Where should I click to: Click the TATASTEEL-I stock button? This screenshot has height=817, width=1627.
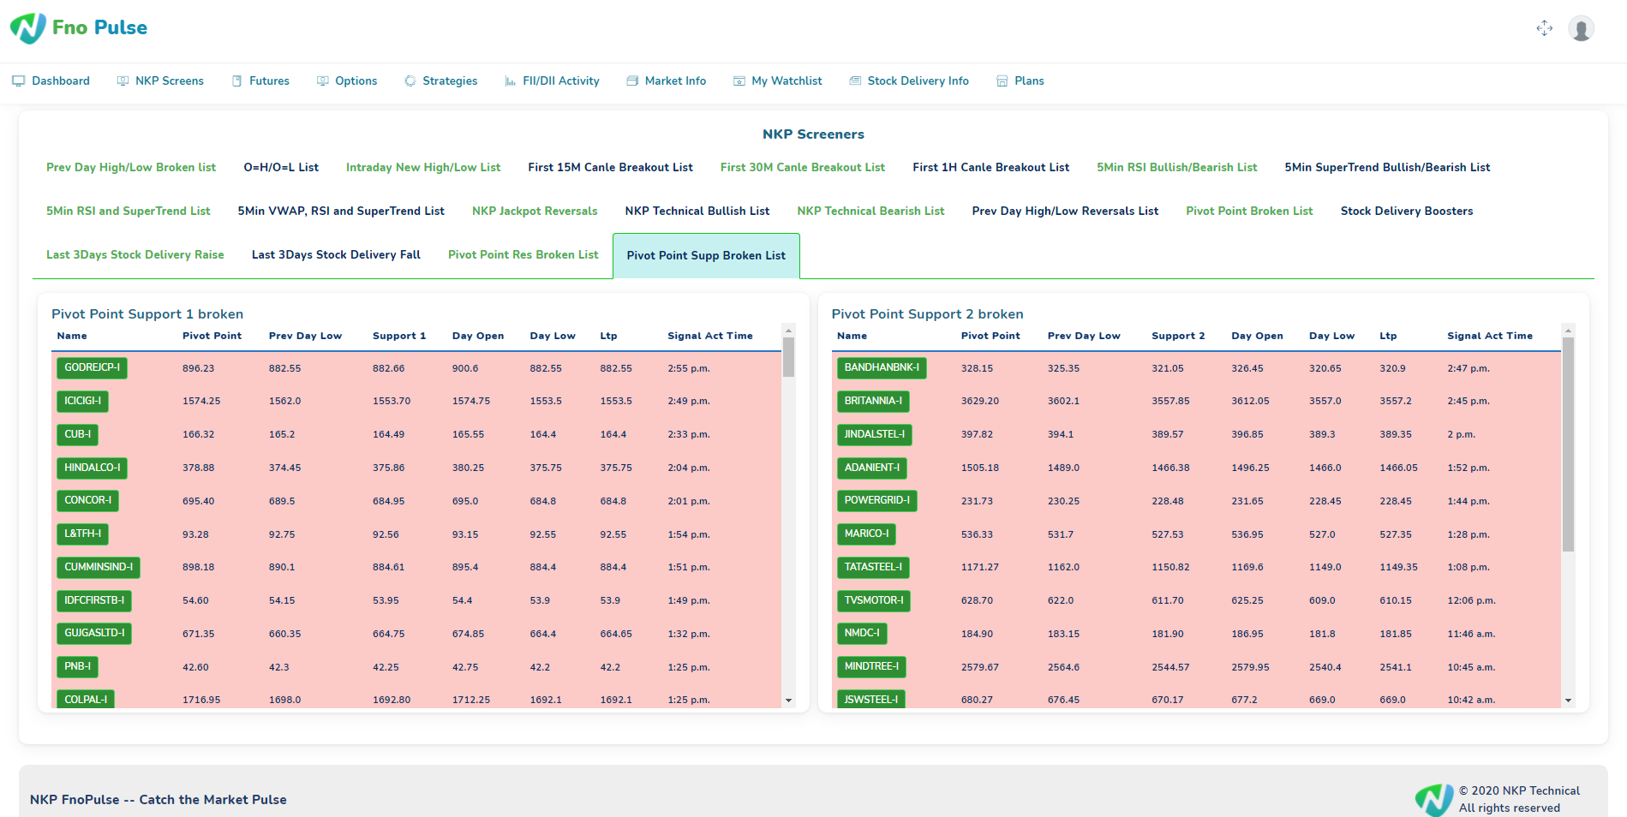click(x=873, y=568)
